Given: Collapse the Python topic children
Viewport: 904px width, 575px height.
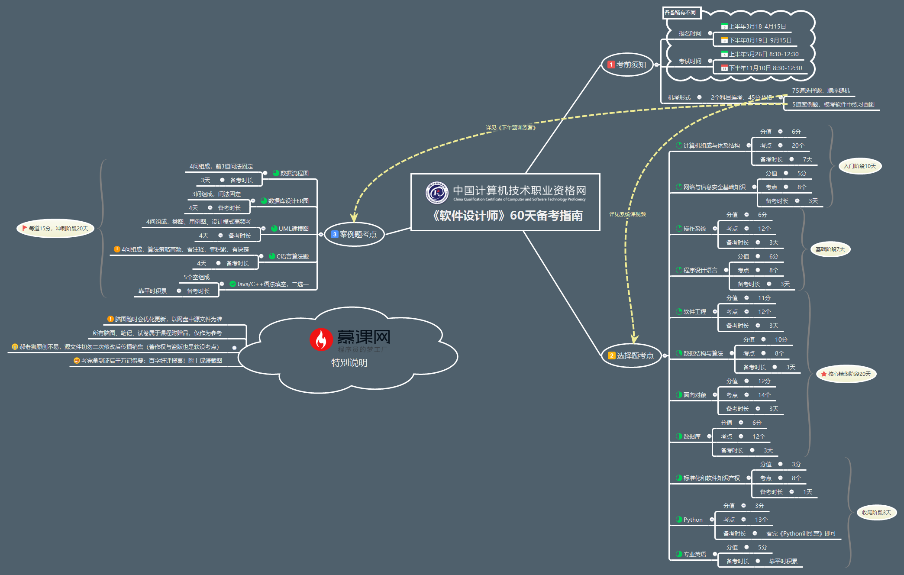Looking at the screenshot, I should (x=712, y=520).
